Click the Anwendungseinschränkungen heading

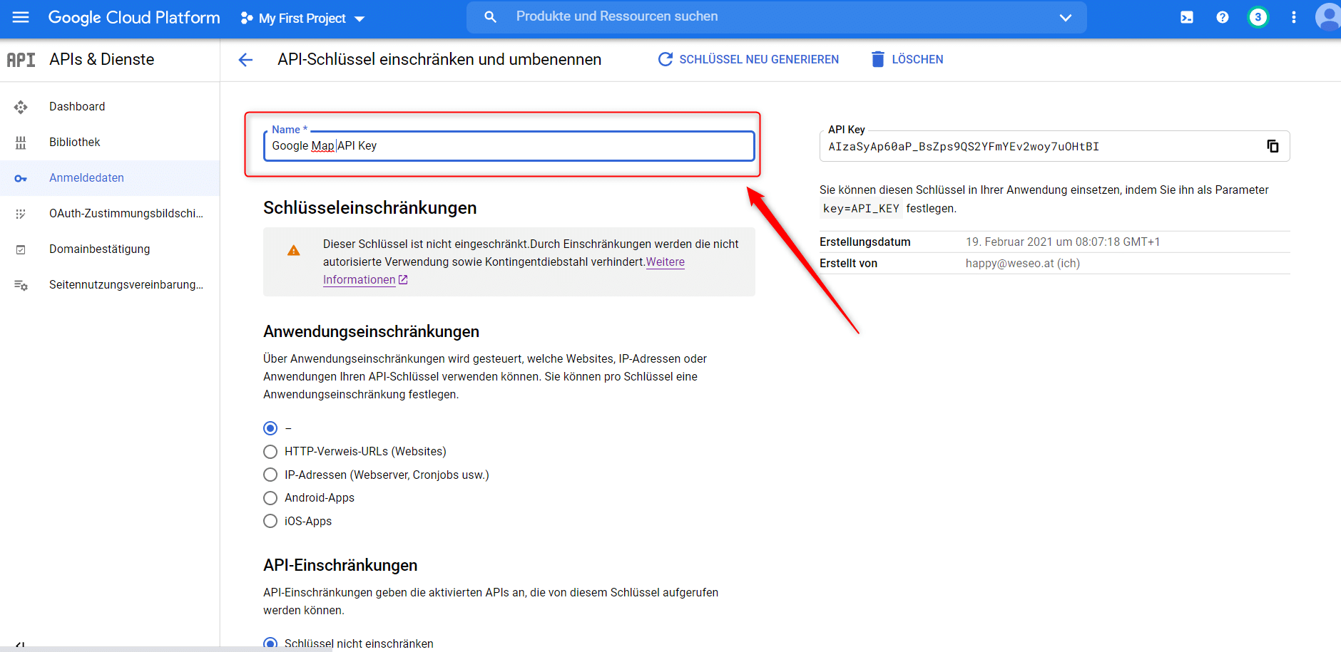(371, 332)
